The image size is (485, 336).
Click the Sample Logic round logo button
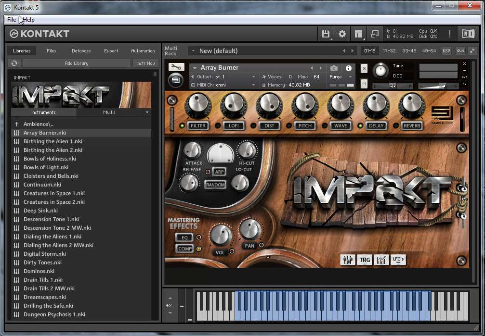[x=176, y=80]
